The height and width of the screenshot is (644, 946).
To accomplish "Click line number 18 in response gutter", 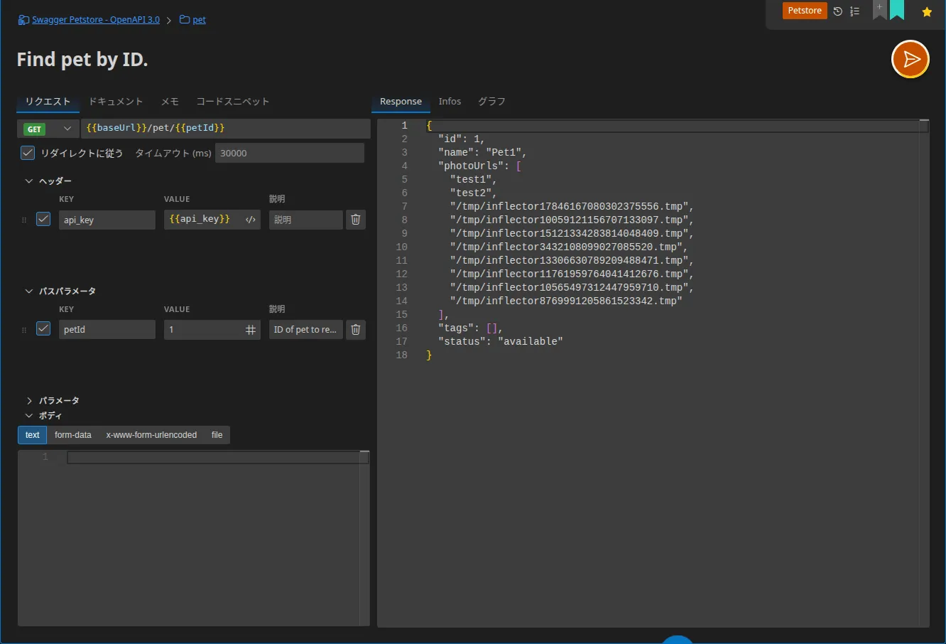I will coord(402,355).
